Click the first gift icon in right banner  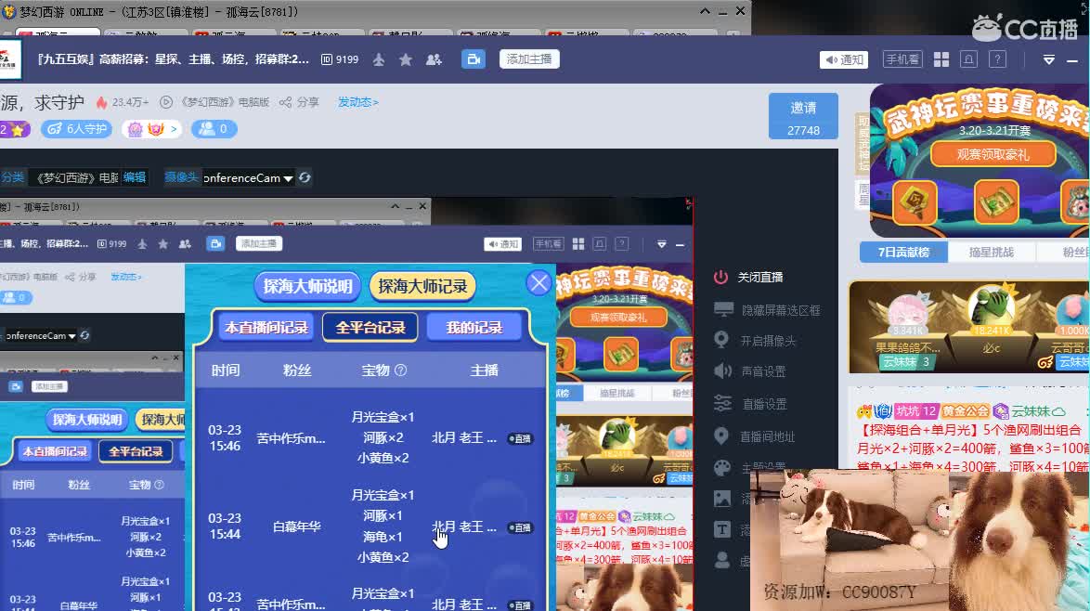click(915, 202)
